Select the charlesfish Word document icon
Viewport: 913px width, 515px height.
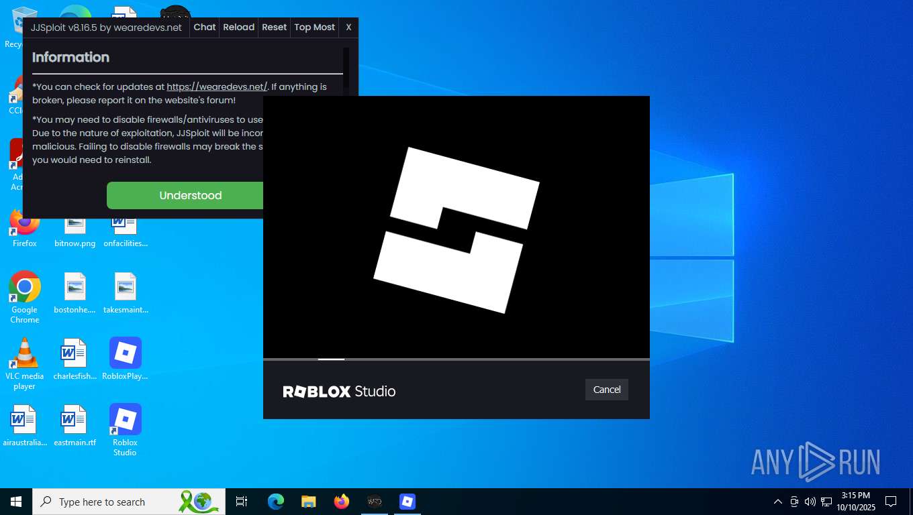(x=75, y=359)
